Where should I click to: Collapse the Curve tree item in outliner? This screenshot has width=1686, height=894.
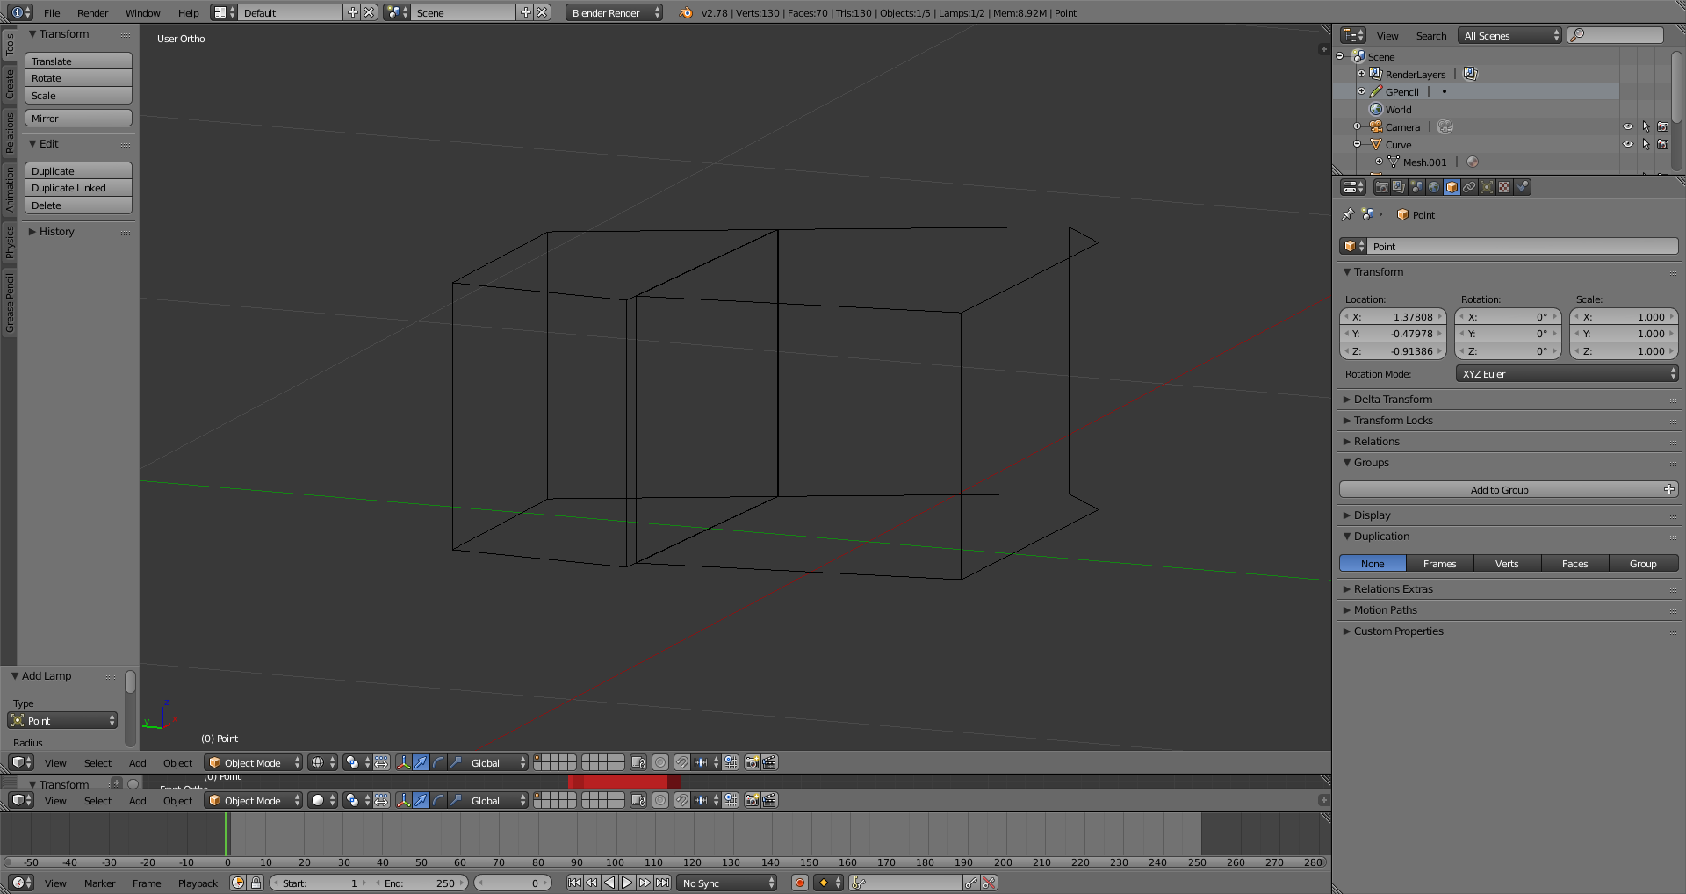click(x=1357, y=144)
